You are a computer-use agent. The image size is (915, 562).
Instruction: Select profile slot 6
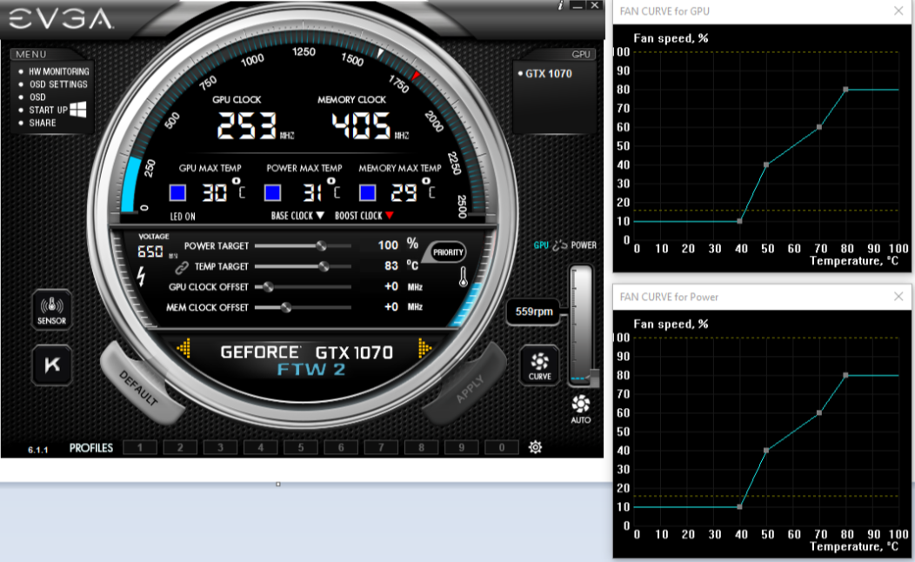tap(341, 448)
